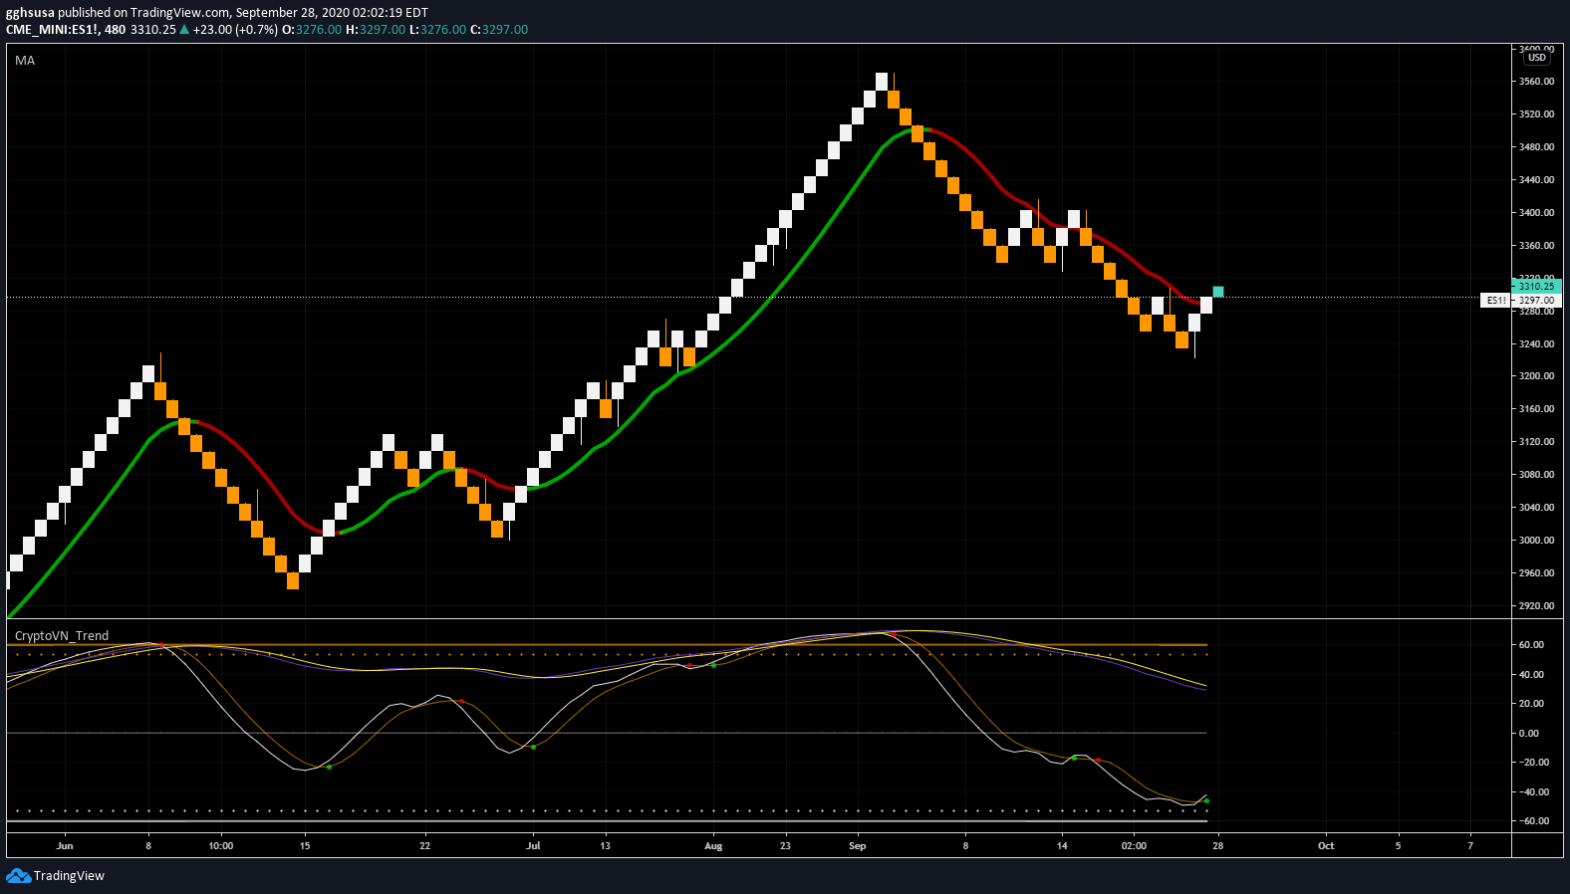Click the Sep label on time axis
This screenshot has width=1570, height=894.
858,846
